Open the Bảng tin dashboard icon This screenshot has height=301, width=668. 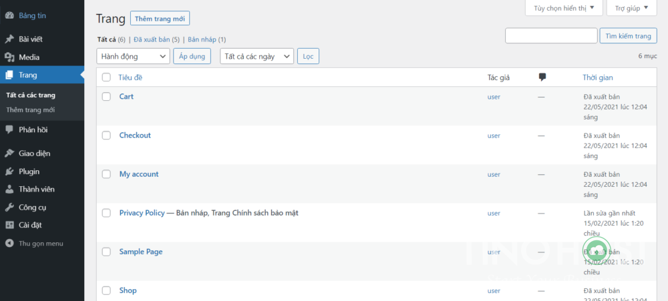(9, 16)
